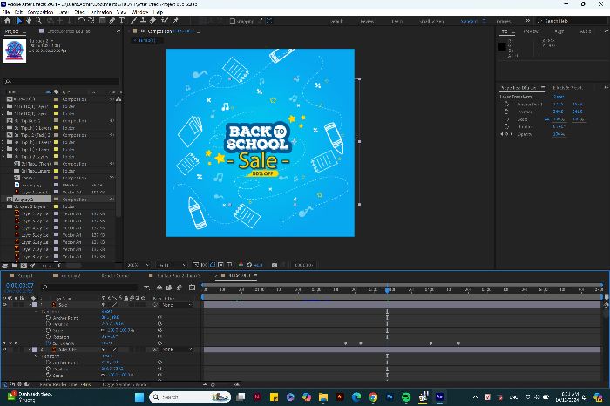The height and width of the screenshot is (406, 610).
Task: Toggle Rotation stopwatch for Sale layer
Action: pos(48,337)
